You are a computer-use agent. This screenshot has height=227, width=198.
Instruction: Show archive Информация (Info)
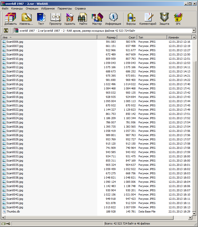(x=113, y=19)
